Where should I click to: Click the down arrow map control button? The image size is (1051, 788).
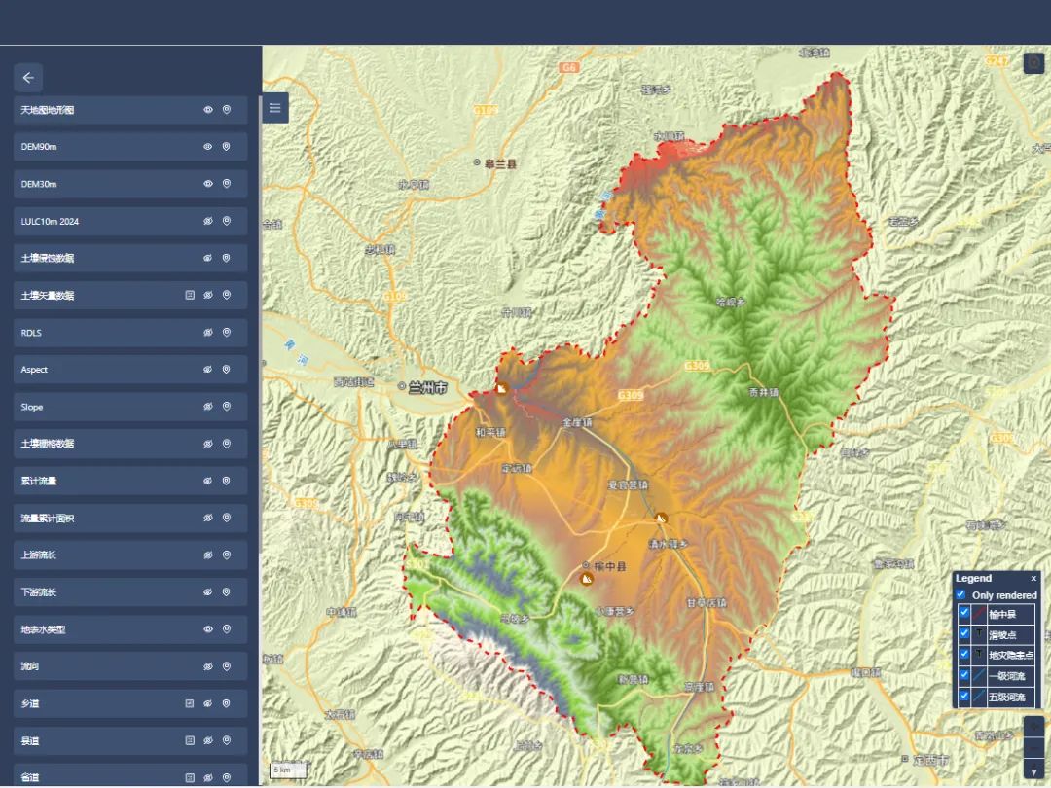click(x=1033, y=772)
